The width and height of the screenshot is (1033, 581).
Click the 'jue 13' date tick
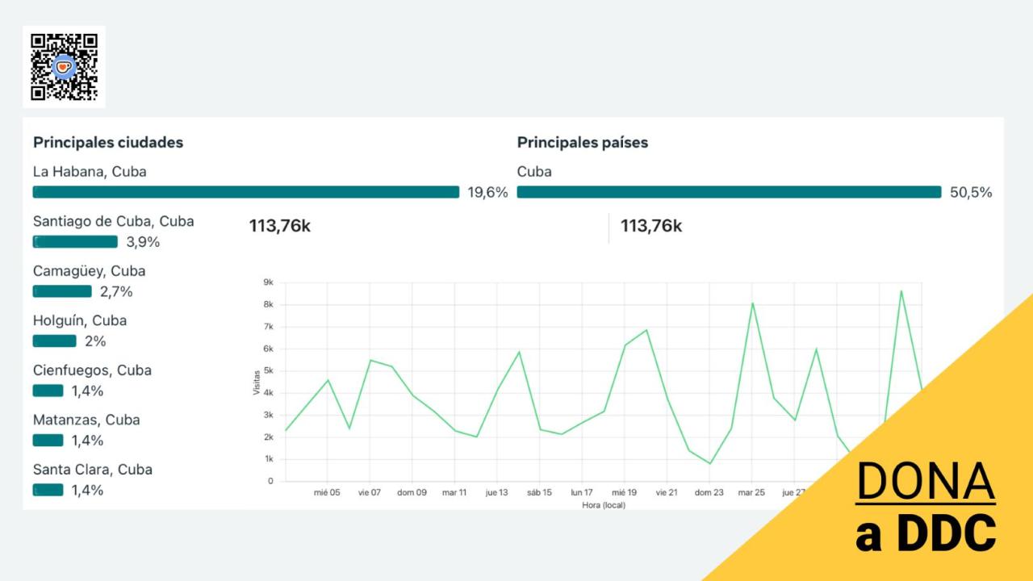coord(496,492)
